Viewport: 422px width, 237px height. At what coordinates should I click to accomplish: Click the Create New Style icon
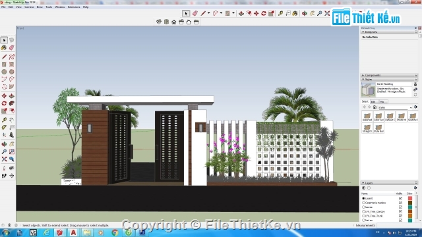click(x=415, y=90)
